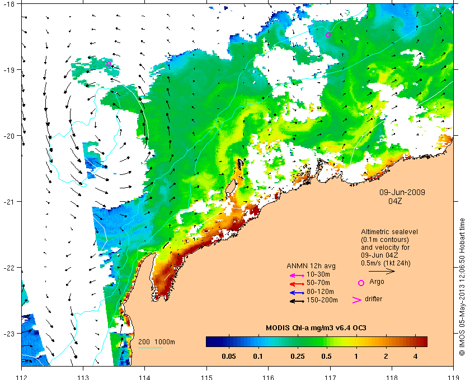Click the 'and velocity for' text line

(x=385, y=248)
